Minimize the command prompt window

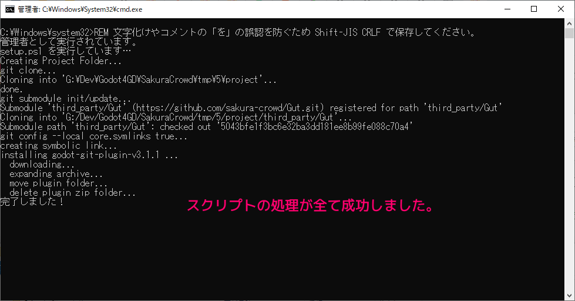click(x=507, y=9)
